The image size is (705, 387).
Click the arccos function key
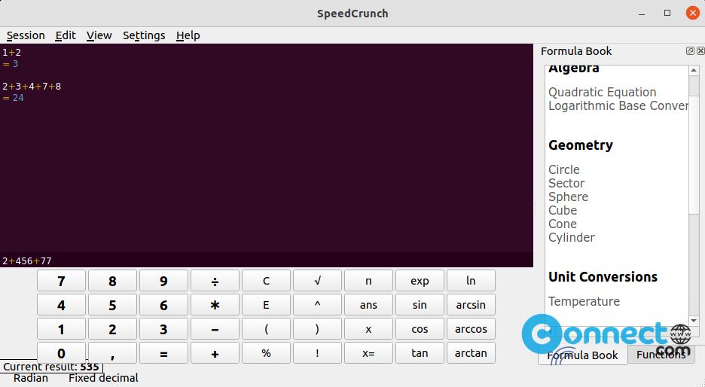472,329
